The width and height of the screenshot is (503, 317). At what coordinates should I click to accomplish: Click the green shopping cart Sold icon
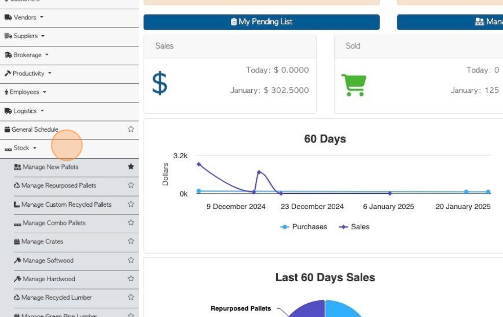pos(354,85)
